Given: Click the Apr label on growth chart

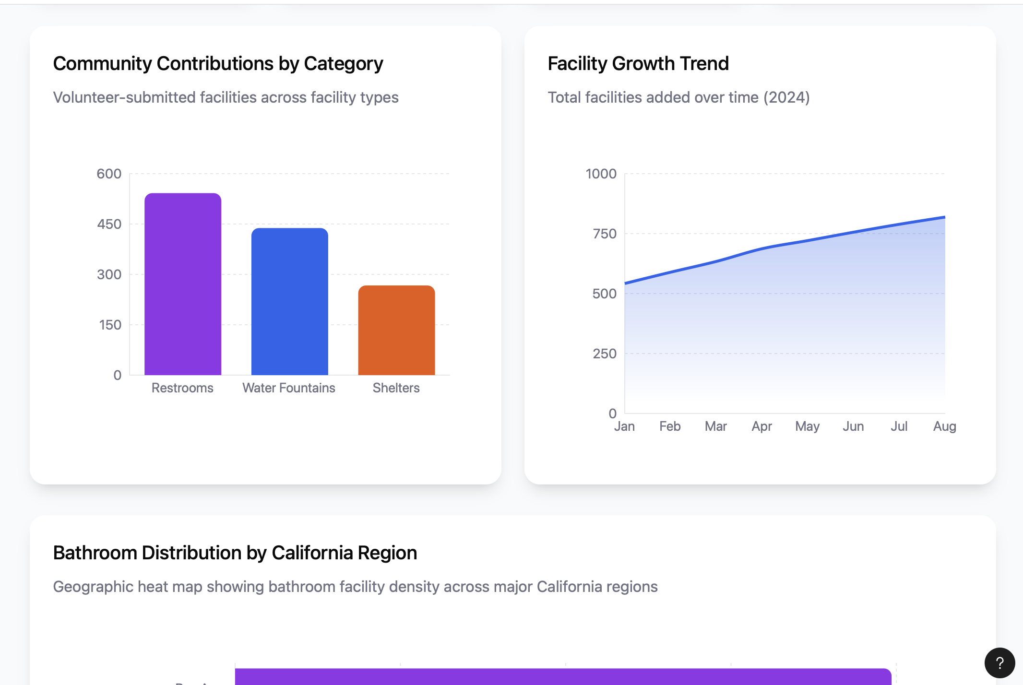Looking at the screenshot, I should click(761, 426).
